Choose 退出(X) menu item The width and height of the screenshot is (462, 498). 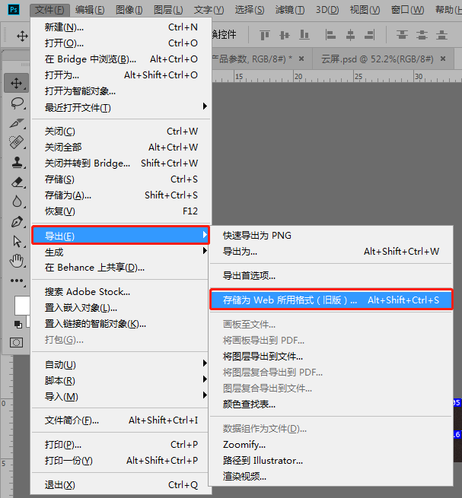click(121, 484)
